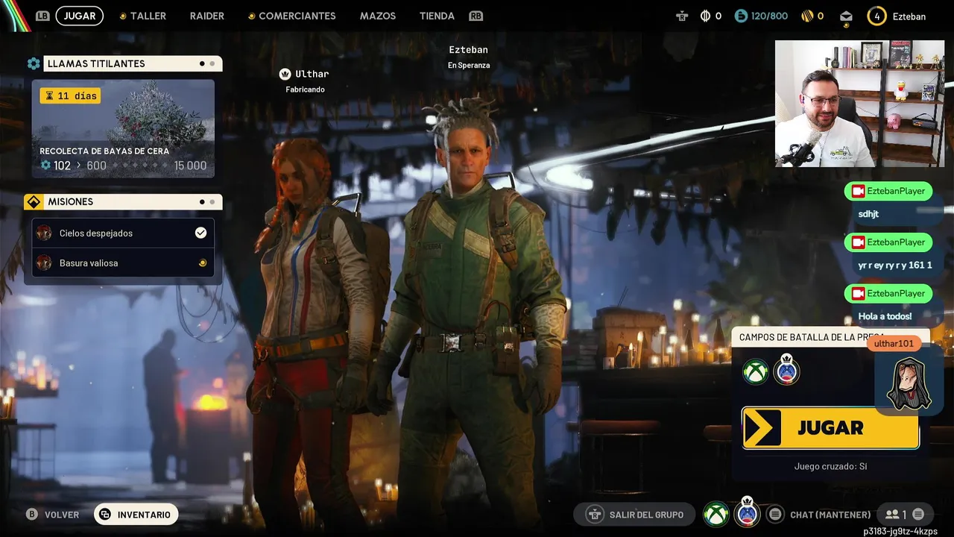Select the Ezteban name above the character
The image size is (954, 537).
point(468,50)
